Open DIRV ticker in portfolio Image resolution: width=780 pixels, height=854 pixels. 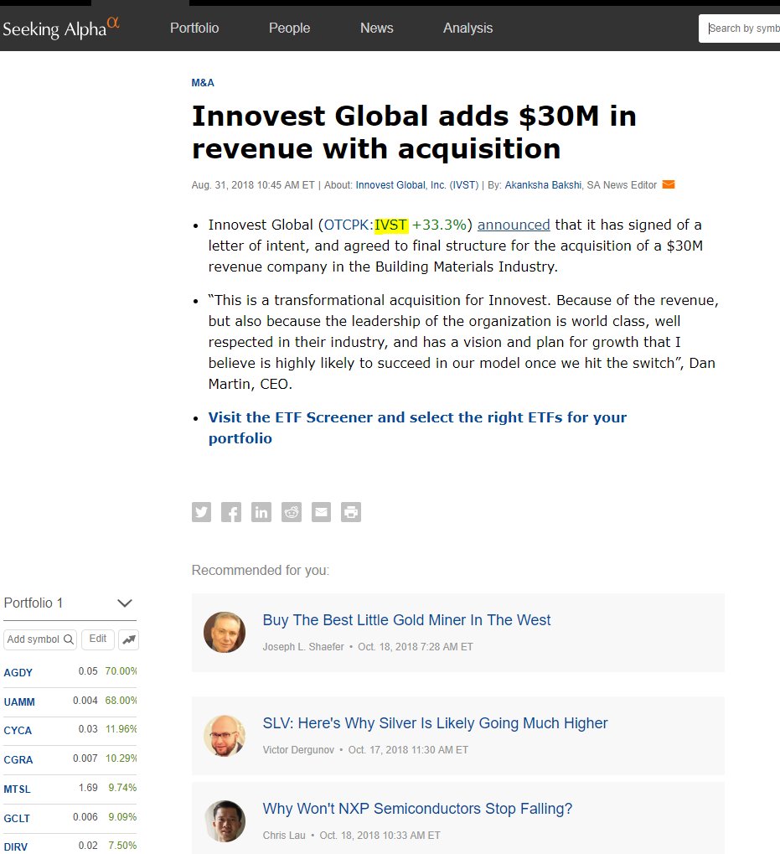(x=15, y=847)
